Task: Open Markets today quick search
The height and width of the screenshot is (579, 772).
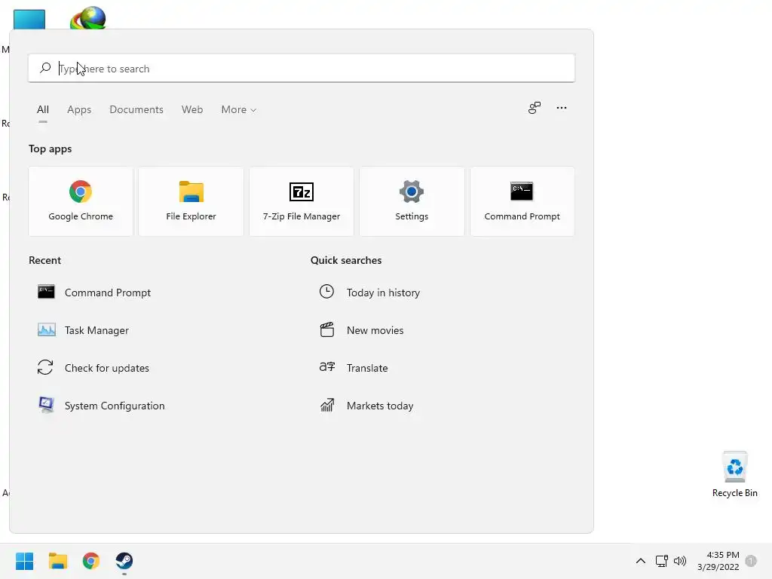Action: coord(367,406)
